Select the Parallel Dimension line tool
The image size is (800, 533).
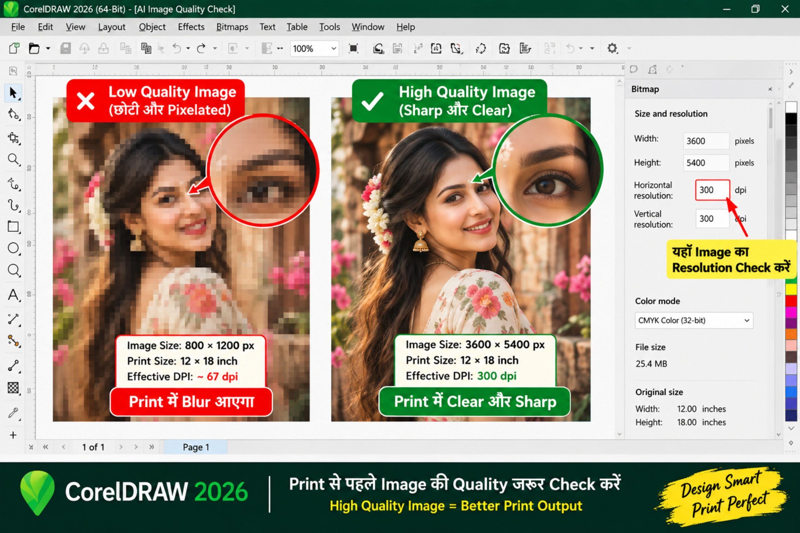pyautogui.click(x=13, y=319)
